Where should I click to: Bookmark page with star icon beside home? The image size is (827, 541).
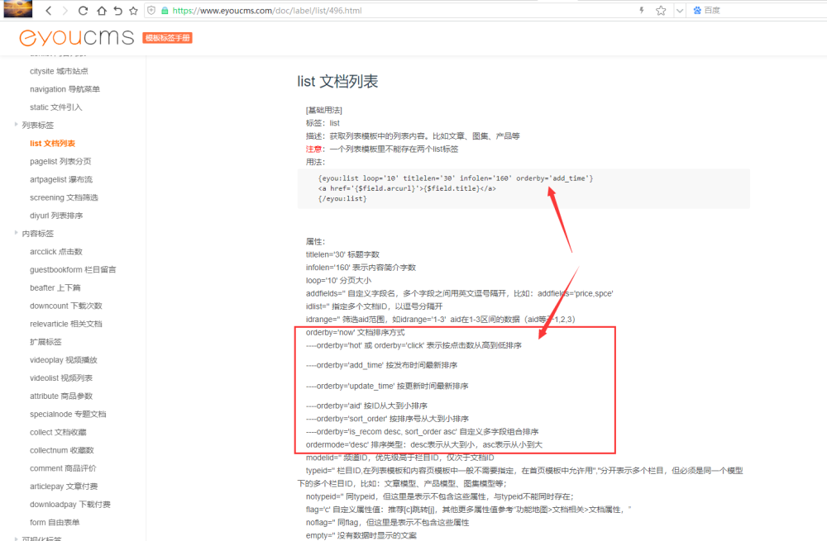(x=133, y=11)
